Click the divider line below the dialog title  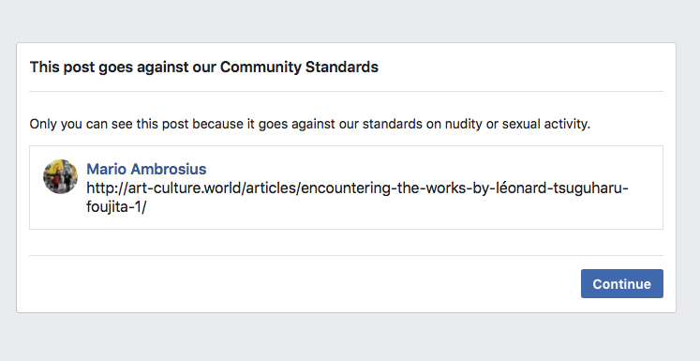pyautogui.click(x=346, y=92)
